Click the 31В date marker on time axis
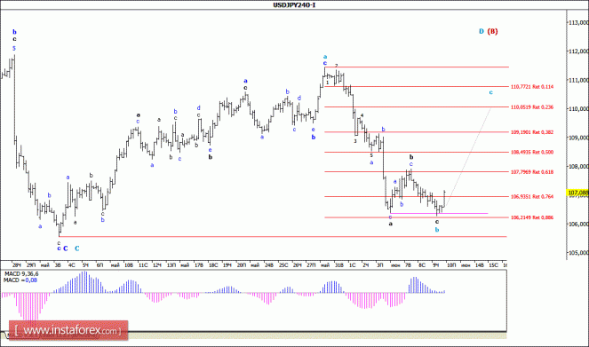 pyautogui.click(x=338, y=265)
